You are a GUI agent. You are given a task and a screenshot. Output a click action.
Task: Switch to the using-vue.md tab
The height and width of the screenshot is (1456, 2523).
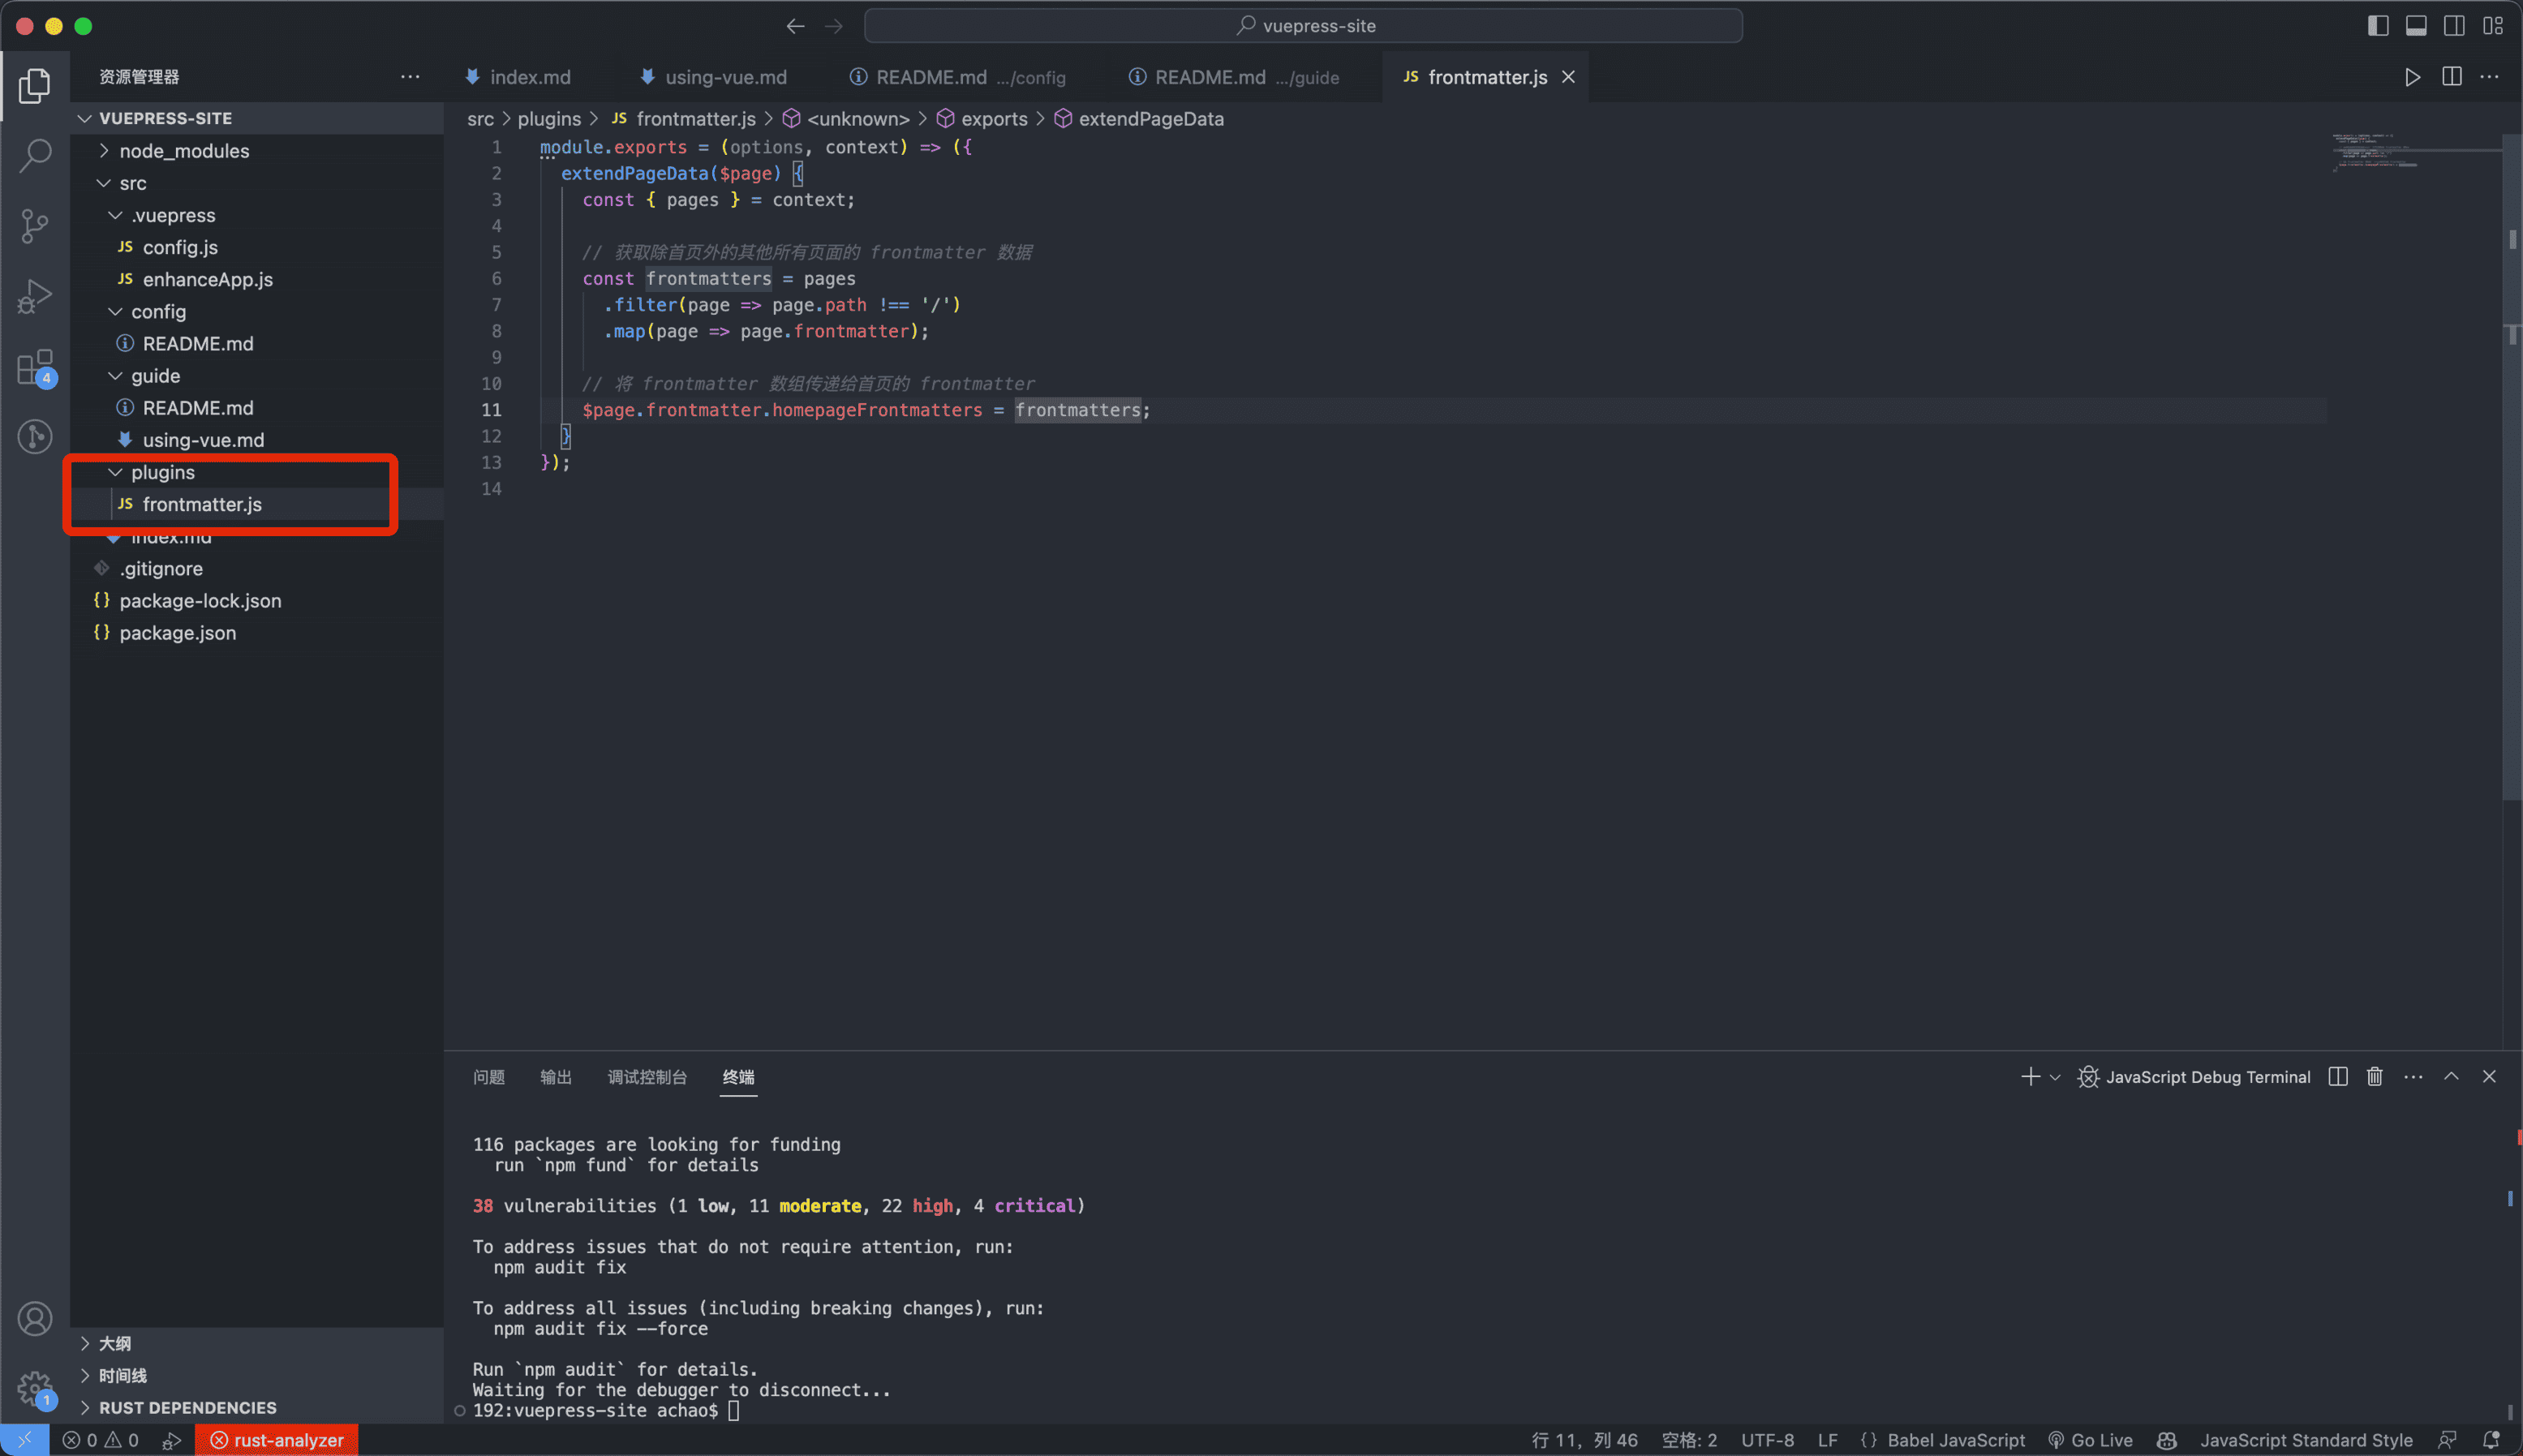tap(725, 77)
